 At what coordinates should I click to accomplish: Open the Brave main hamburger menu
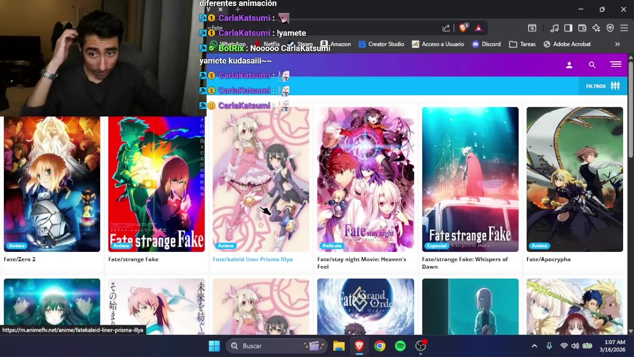coord(624,28)
